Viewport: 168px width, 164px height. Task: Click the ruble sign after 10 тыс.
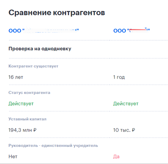click(x=134, y=130)
